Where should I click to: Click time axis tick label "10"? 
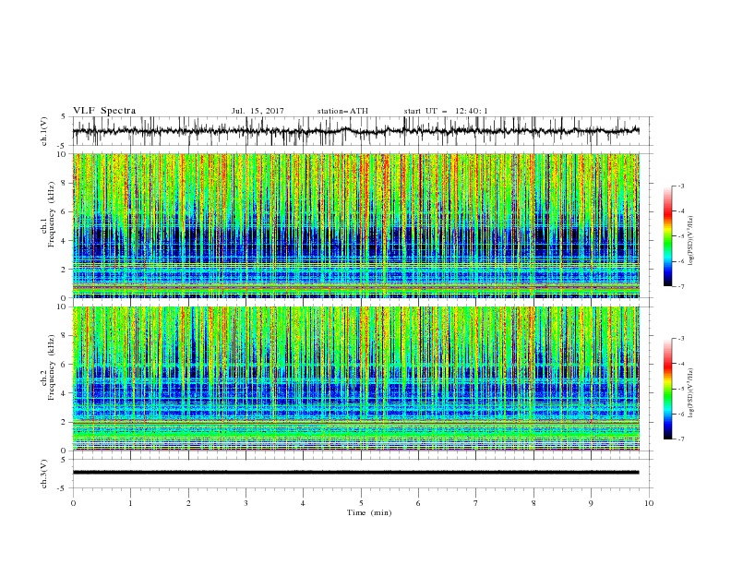[x=649, y=503]
